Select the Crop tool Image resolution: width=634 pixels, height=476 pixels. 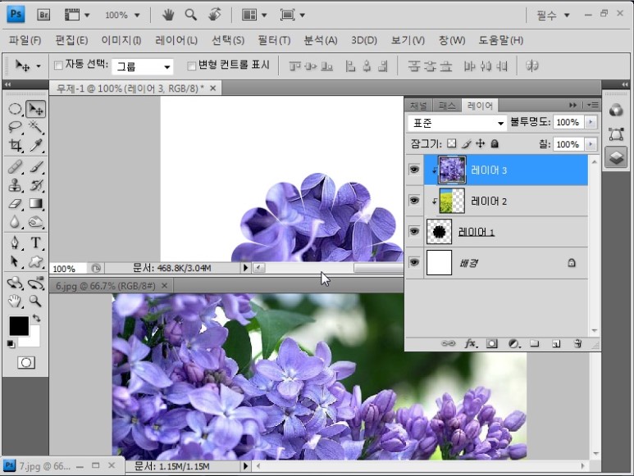[15, 146]
